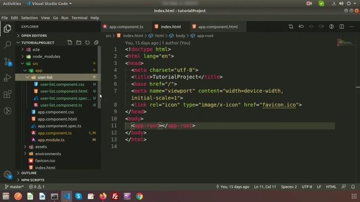Screen dimensions: 360x202
Task: Open the File menu
Action: point(4,17)
